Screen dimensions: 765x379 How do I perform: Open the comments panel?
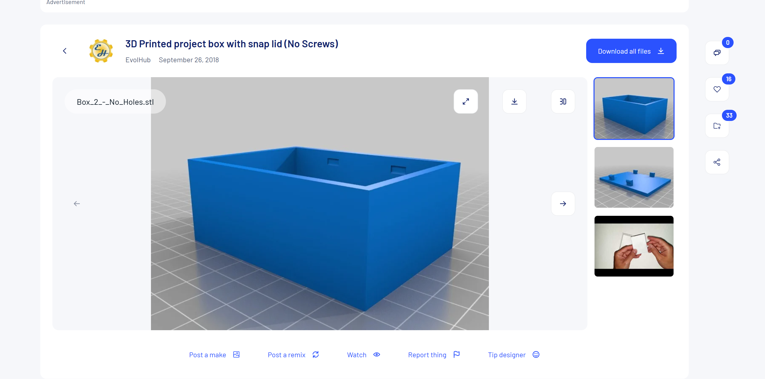[x=717, y=53]
